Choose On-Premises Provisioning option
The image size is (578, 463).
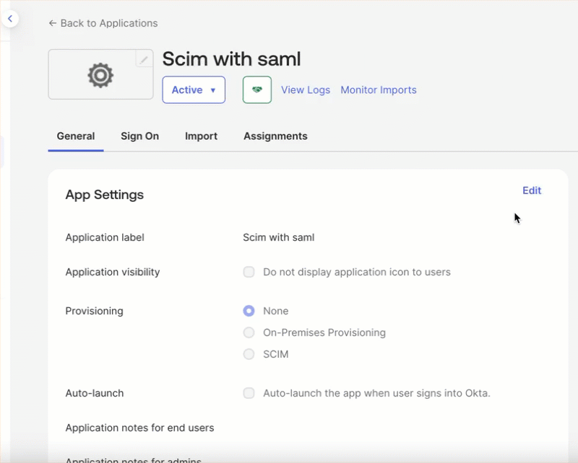click(249, 332)
